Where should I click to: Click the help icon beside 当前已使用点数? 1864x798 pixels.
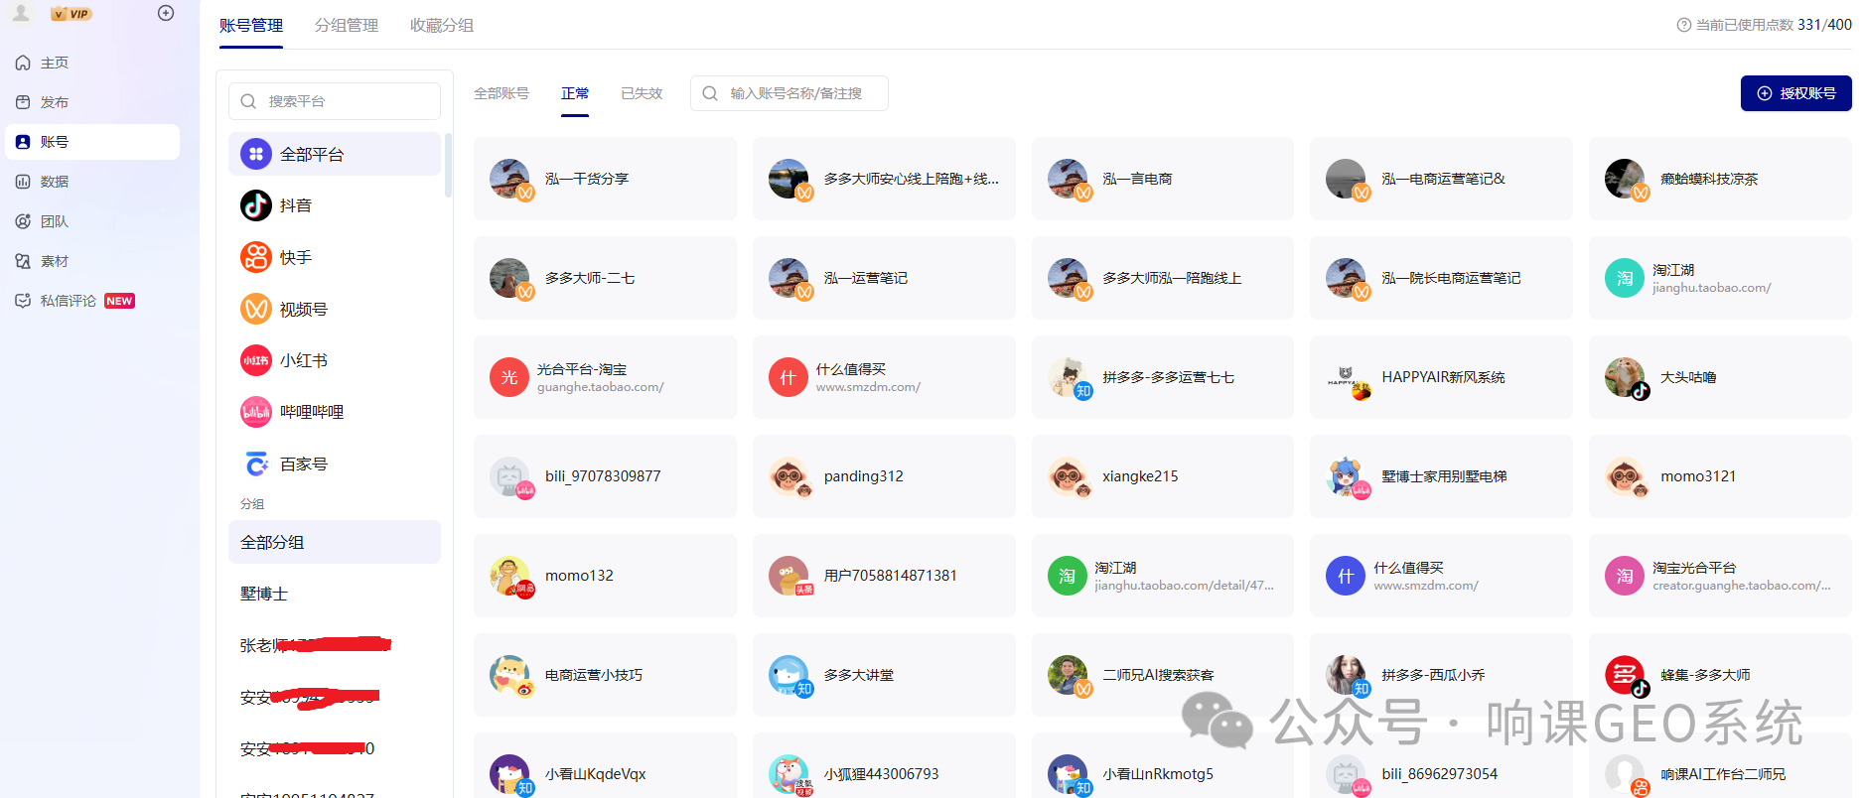(1684, 25)
